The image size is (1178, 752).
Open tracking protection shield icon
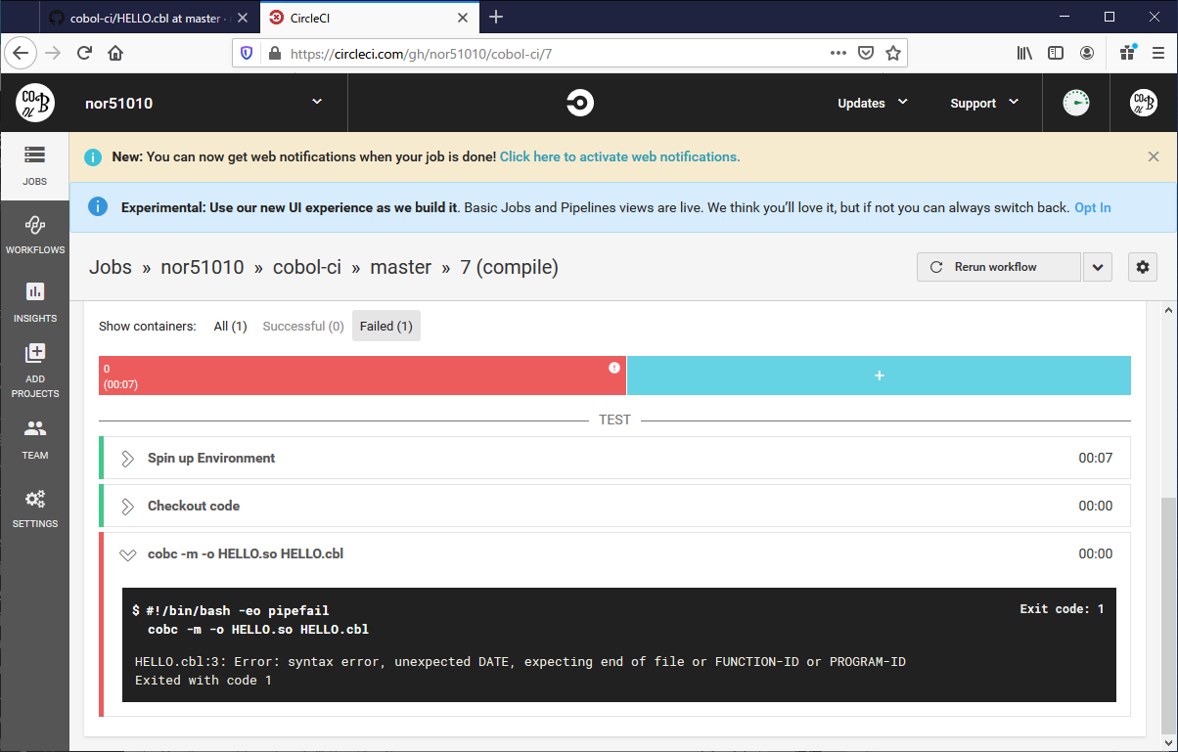coord(247,54)
